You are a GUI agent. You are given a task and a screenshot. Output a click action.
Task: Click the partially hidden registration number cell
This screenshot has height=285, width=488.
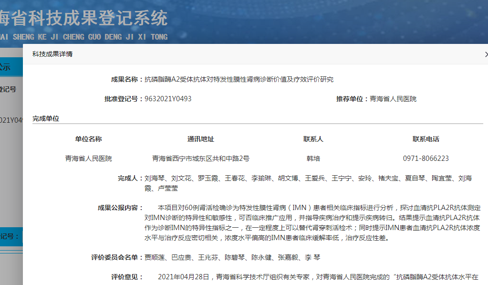coord(11,120)
